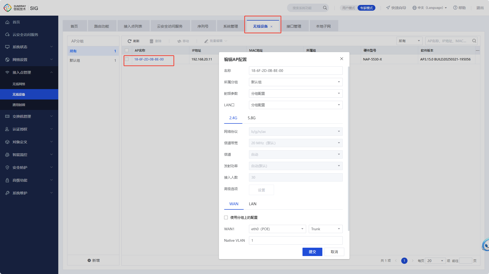489x274 pixels.
Task: Close the 无线设备 tab
Action: [x=271, y=27]
